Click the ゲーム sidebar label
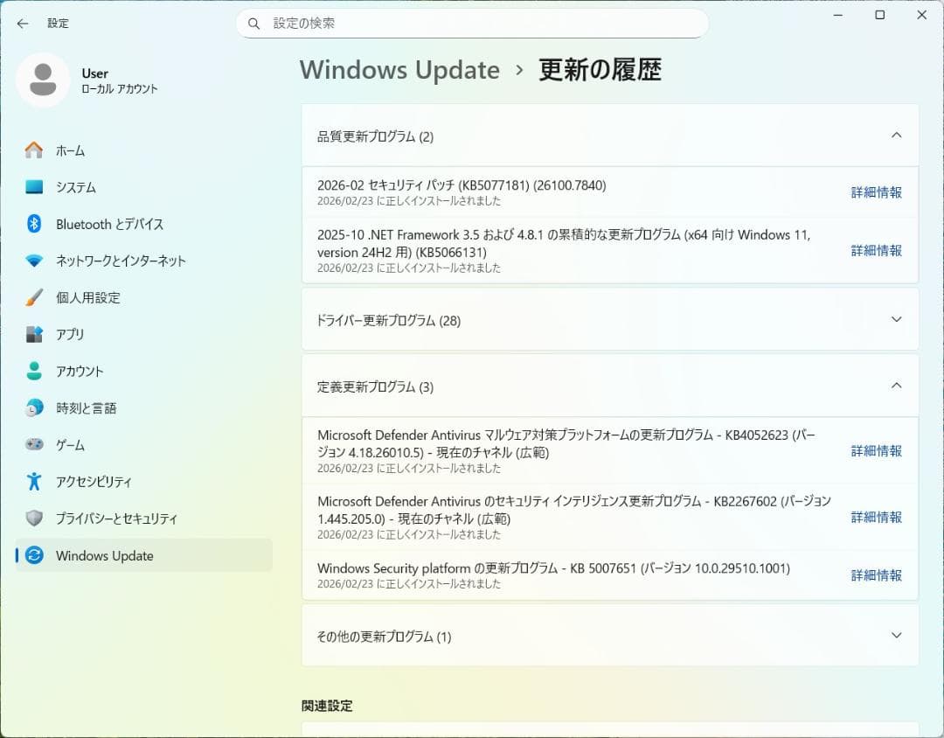The height and width of the screenshot is (738, 944). [x=71, y=444]
